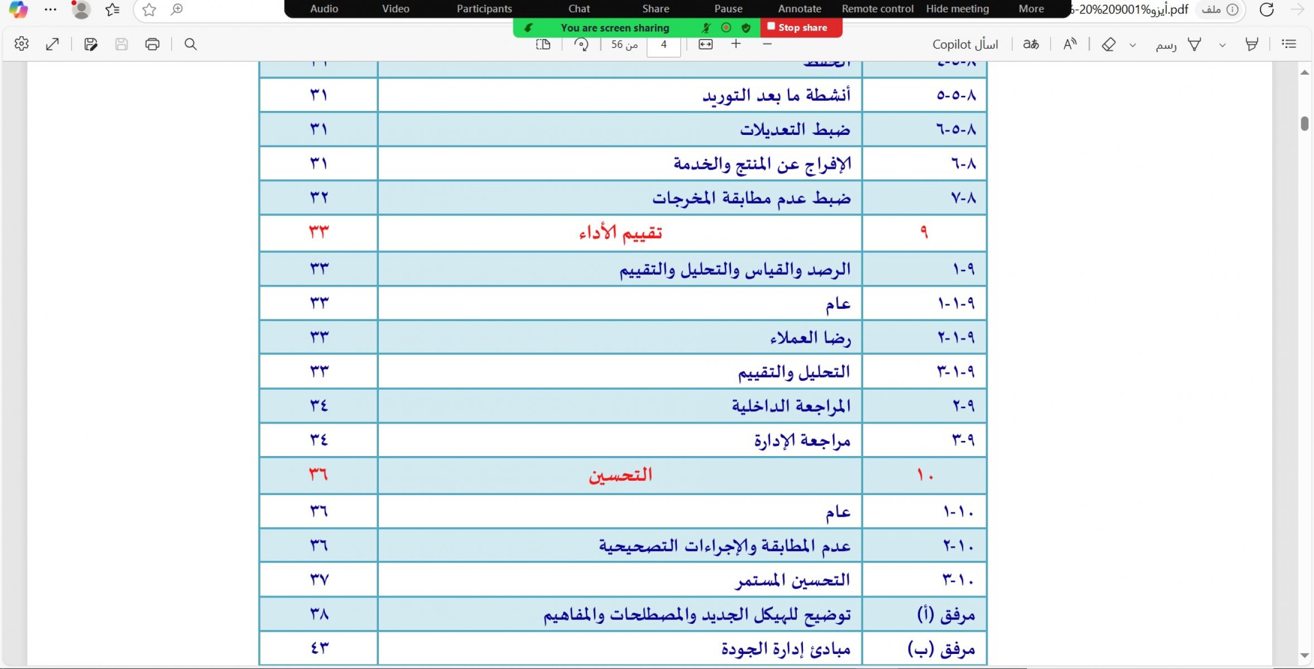This screenshot has height=669, width=1314.
Task: Zoom in with the plus icon
Action: click(x=736, y=43)
